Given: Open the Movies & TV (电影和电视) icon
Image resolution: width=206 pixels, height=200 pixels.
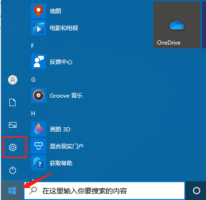Looking at the screenshot, I should click(39, 28).
